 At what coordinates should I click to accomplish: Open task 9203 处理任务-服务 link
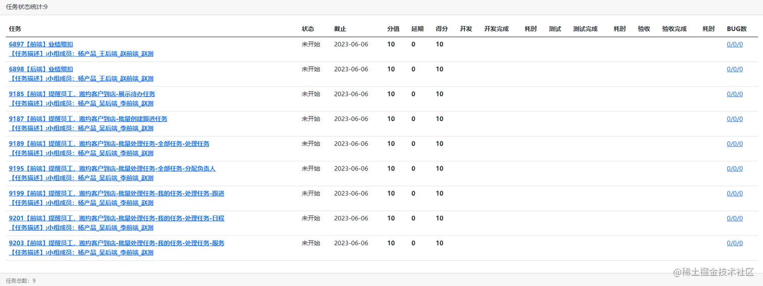117,243
